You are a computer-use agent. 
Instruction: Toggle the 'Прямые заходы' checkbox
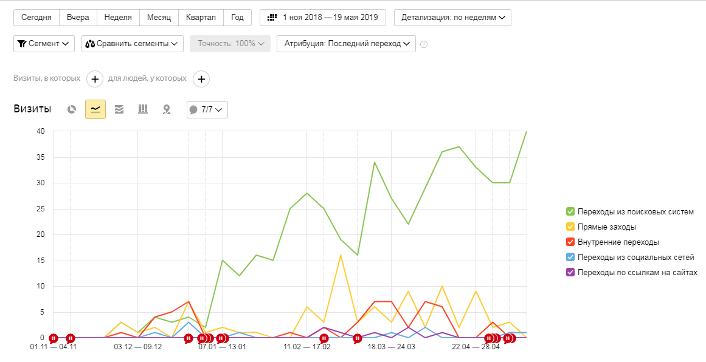pos(570,227)
